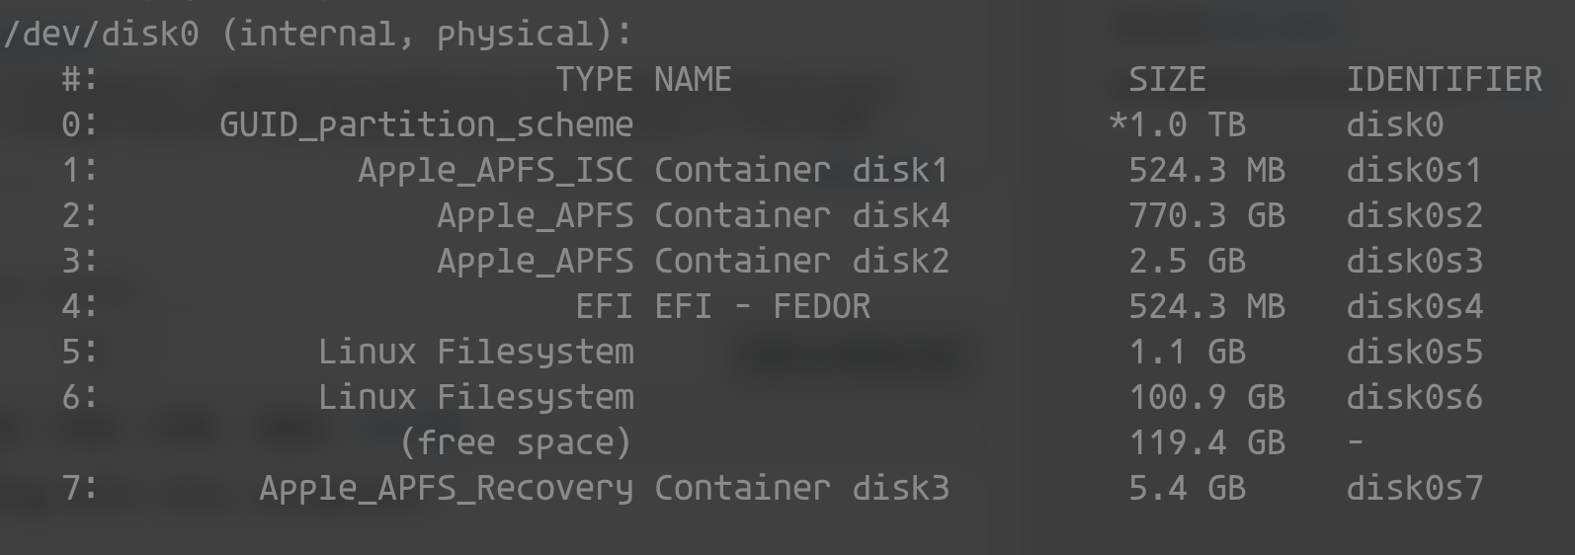Click the 119.4 GB free space size
This screenshot has height=555, width=1575.
click(1206, 442)
